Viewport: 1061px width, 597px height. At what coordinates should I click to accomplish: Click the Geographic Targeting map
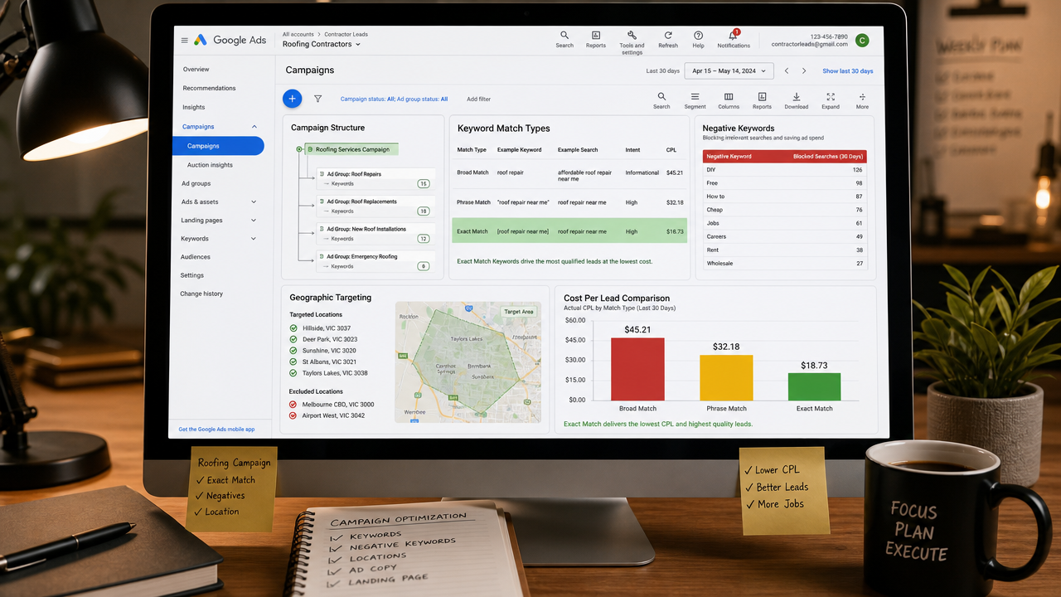[x=468, y=362]
